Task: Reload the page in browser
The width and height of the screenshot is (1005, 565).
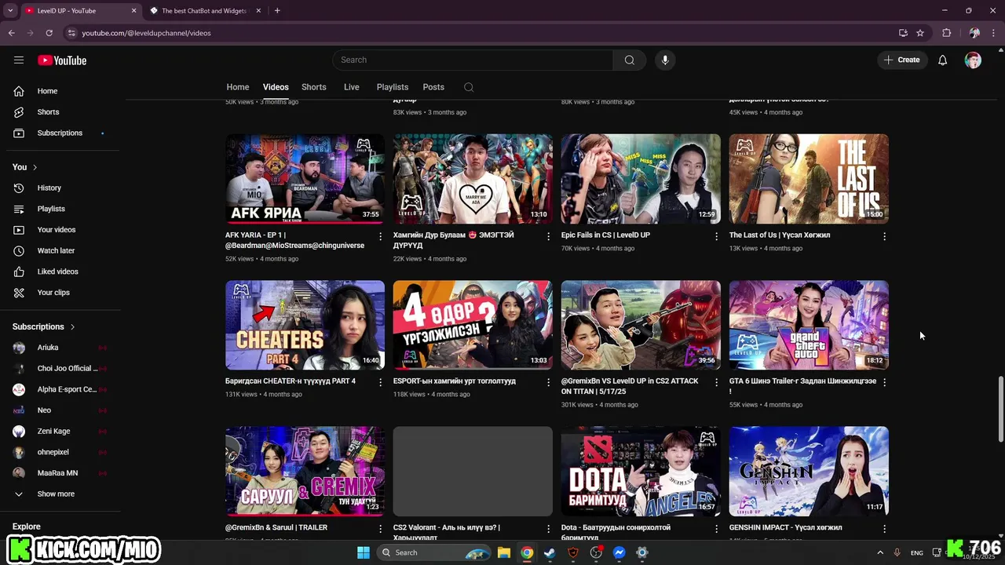Action: pos(49,33)
